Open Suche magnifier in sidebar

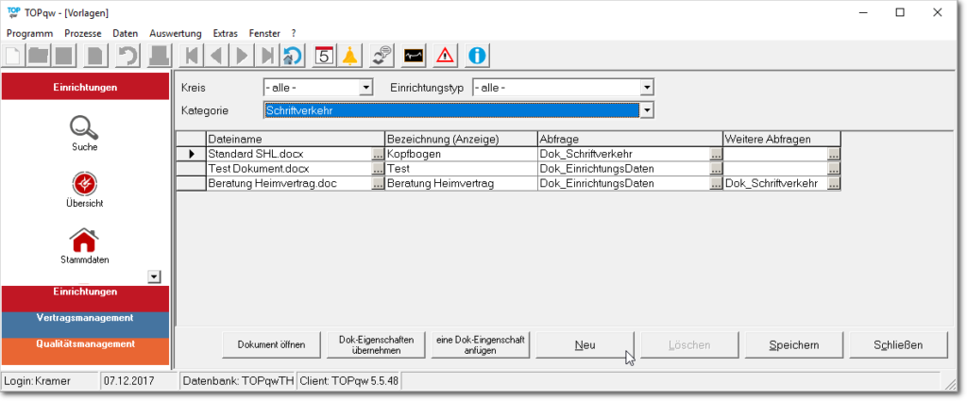85,127
